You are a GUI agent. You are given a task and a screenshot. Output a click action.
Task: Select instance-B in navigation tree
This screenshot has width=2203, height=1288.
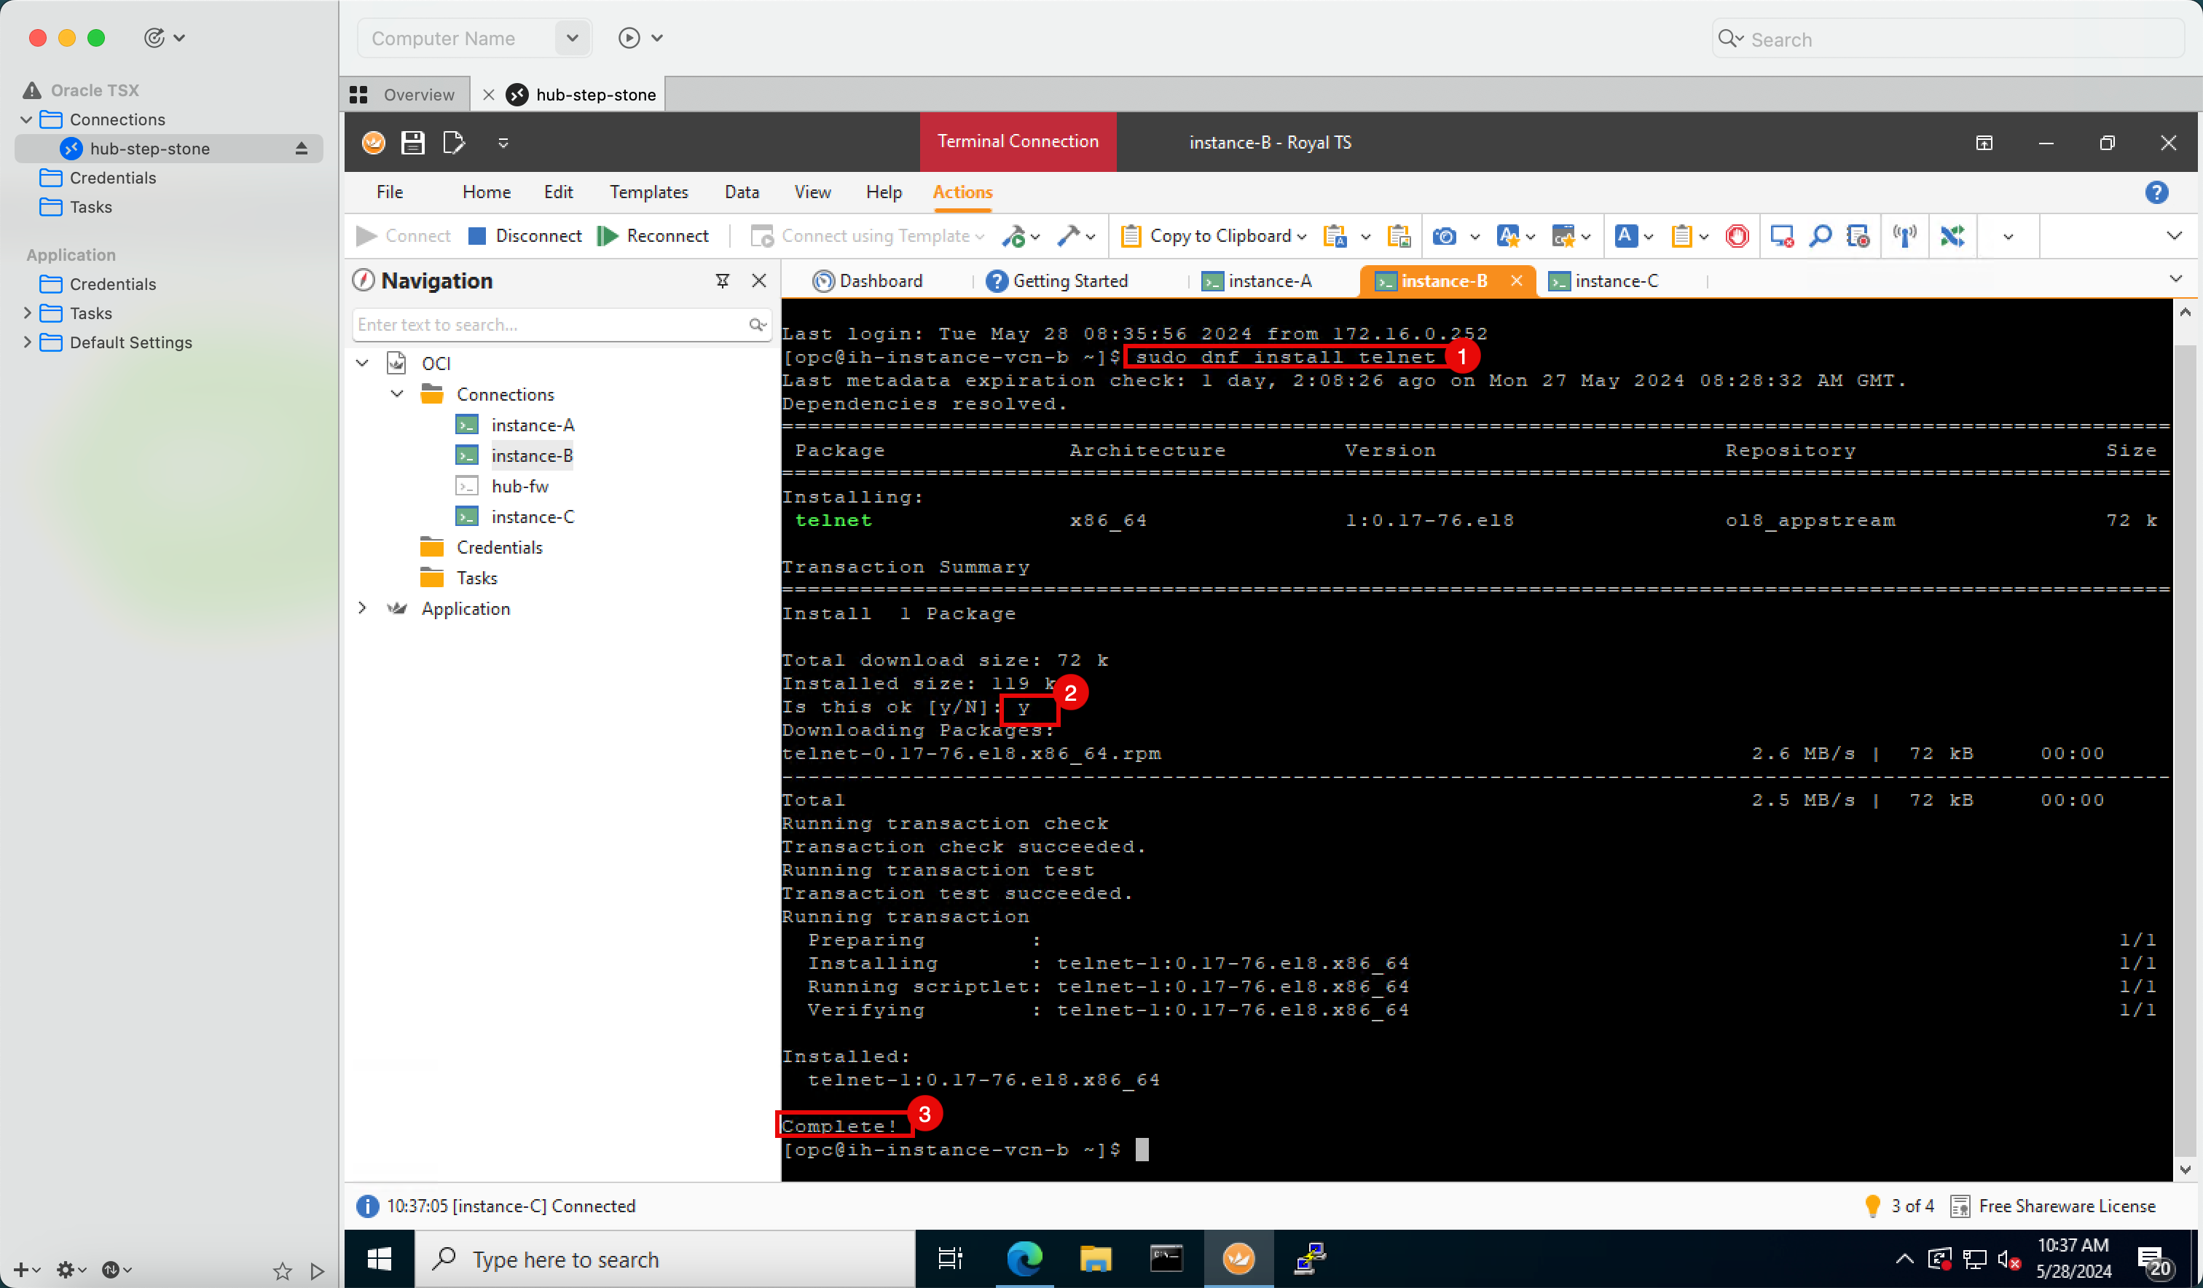click(x=530, y=455)
